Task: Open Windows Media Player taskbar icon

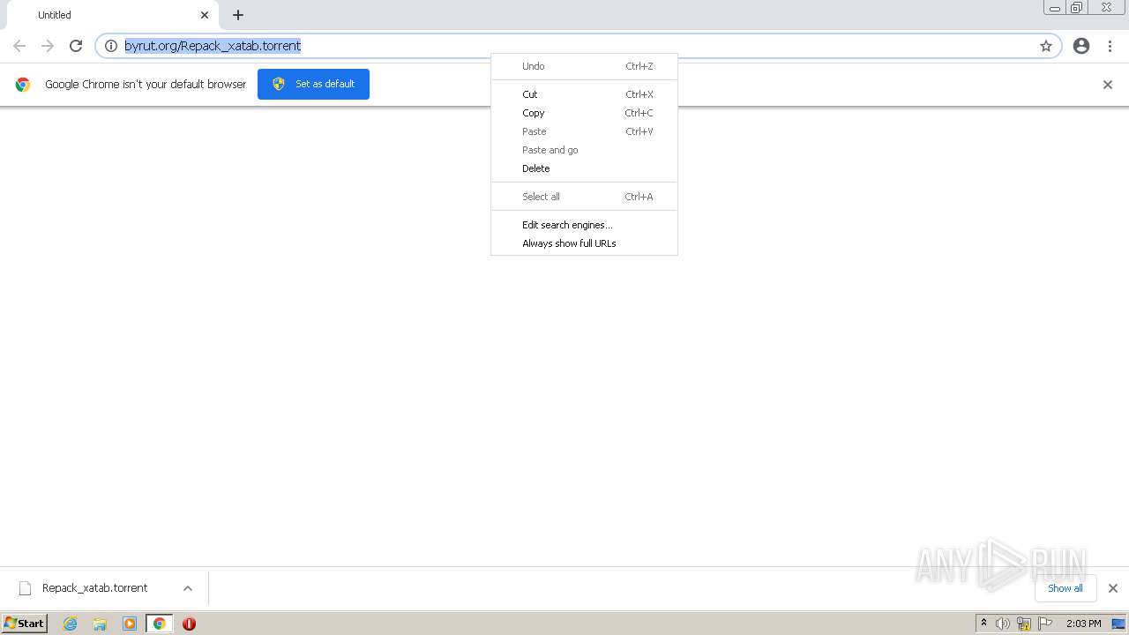Action: point(130,624)
